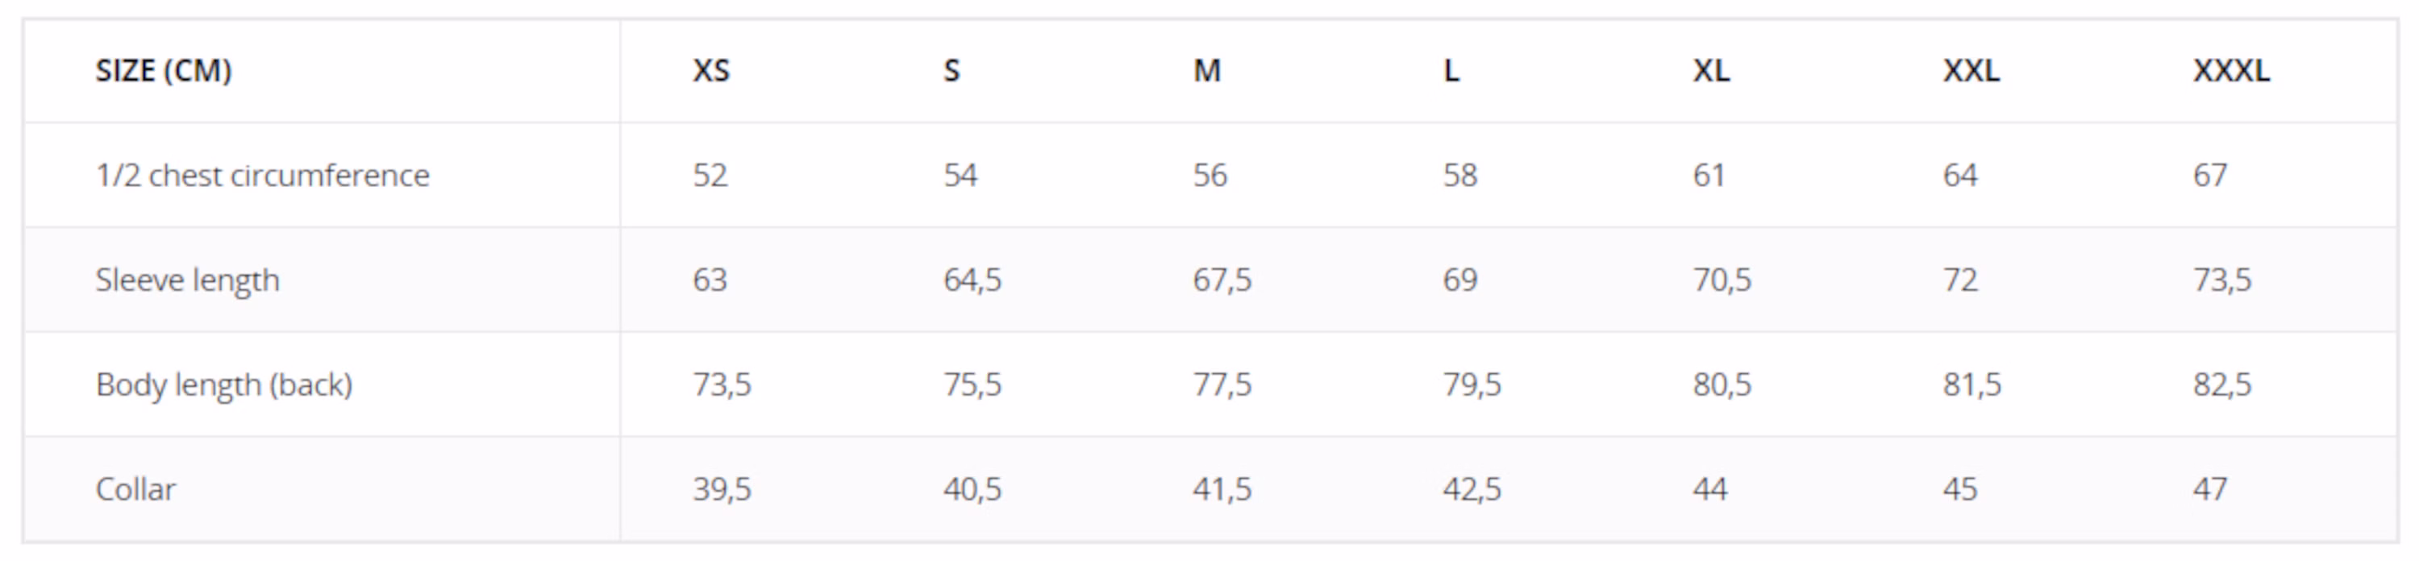This screenshot has width=2419, height=561.
Task: Select chest value 61 under XL
Action: (1708, 176)
